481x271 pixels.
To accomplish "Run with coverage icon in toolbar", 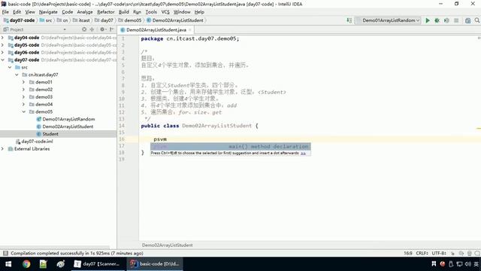I will (446, 20).
